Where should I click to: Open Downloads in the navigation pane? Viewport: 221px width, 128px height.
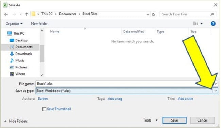pyautogui.click(x=23, y=54)
